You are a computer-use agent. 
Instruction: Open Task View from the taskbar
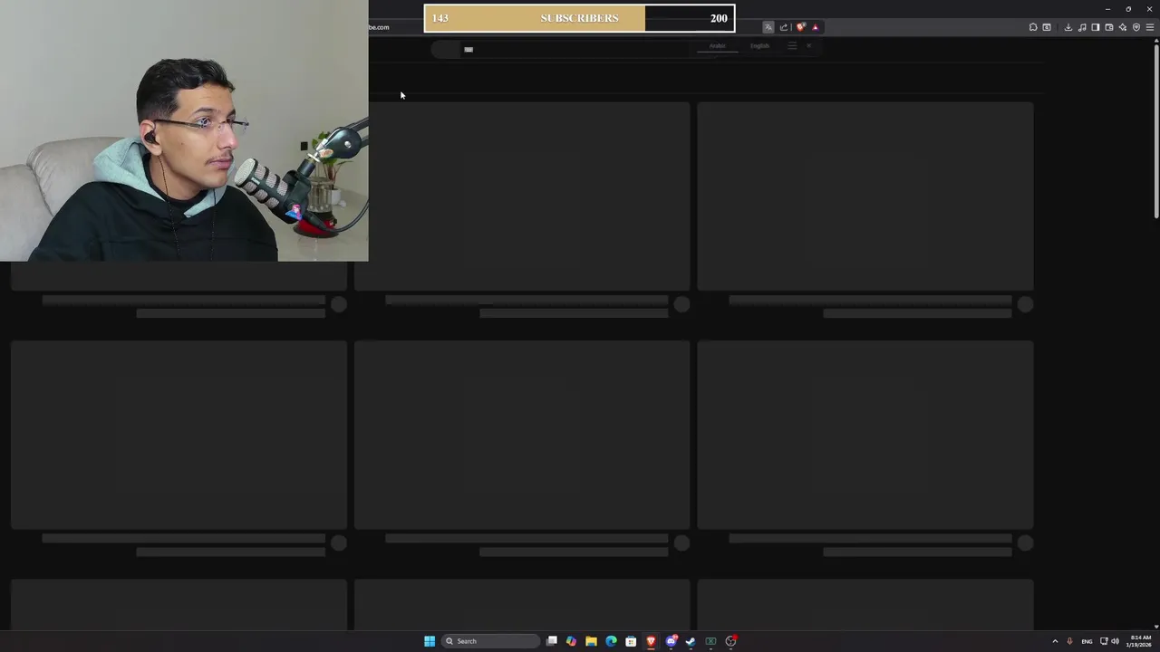[x=551, y=641]
